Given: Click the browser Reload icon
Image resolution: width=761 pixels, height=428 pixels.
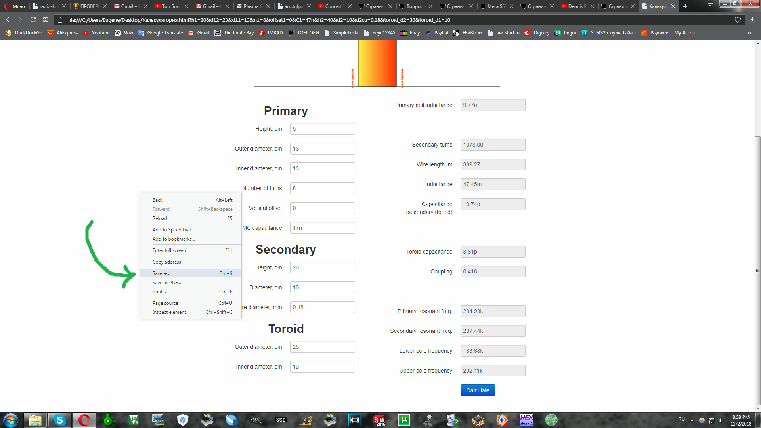Looking at the screenshot, I should click(x=33, y=20).
